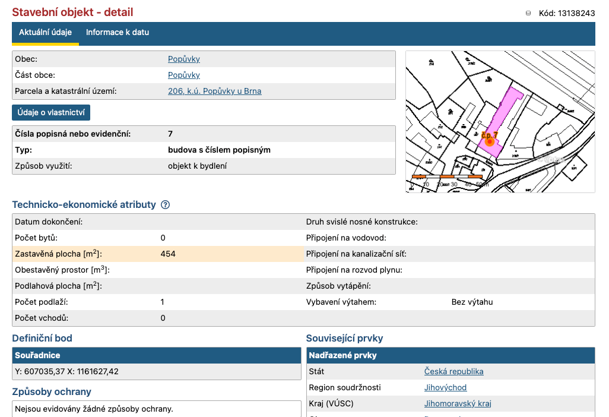Screen dimensions: 609x417
Task: Click the Stavební objekt - detail heading
Action: [x=72, y=12]
